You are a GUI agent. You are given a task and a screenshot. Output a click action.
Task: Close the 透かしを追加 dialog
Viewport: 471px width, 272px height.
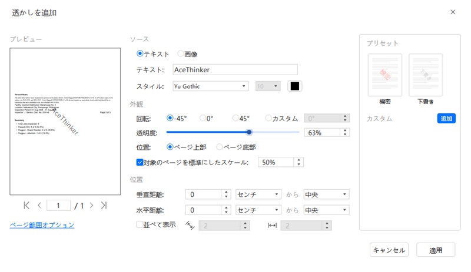453,12
